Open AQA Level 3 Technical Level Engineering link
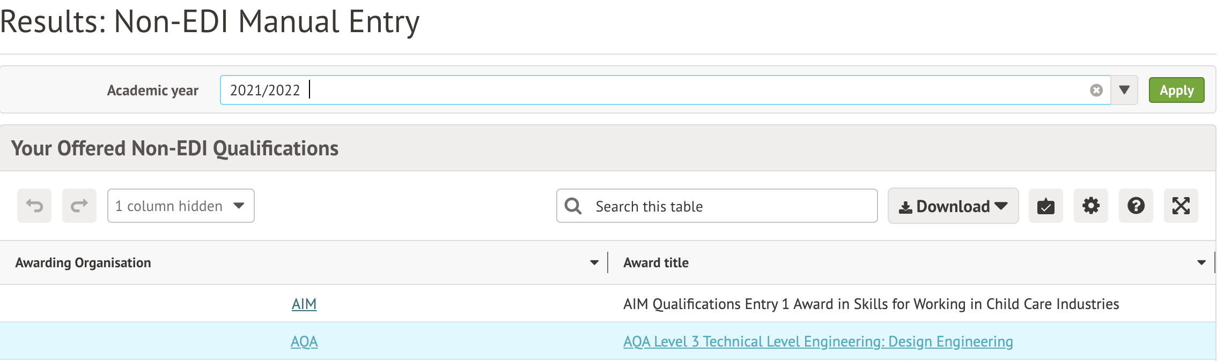The height and width of the screenshot is (361, 1224). pyautogui.click(x=817, y=341)
